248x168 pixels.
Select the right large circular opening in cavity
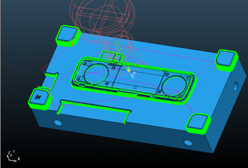(174, 86)
